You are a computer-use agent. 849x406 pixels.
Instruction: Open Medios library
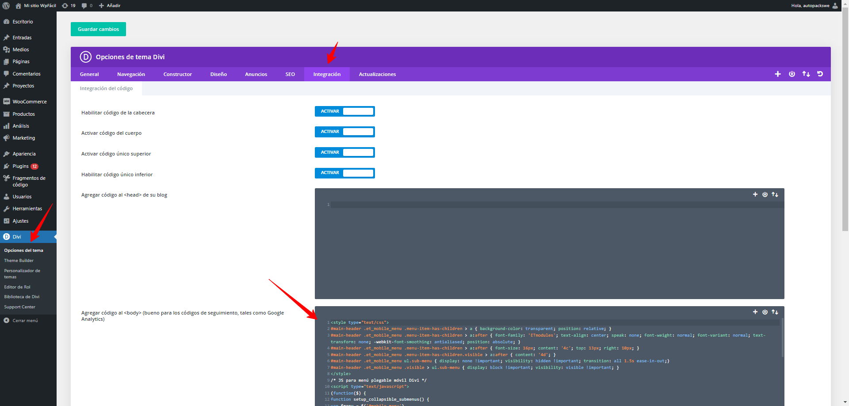[28, 49]
